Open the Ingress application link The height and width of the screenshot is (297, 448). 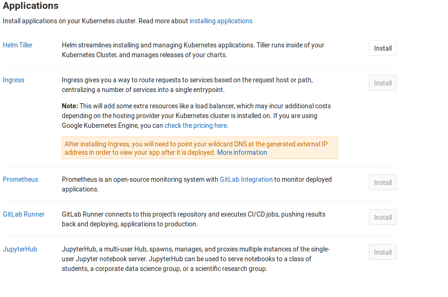point(13,80)
